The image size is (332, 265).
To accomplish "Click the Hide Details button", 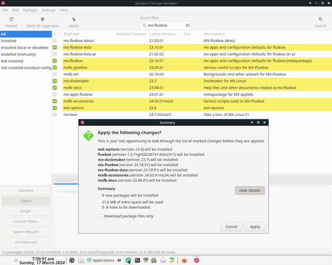I will (250, 190).
